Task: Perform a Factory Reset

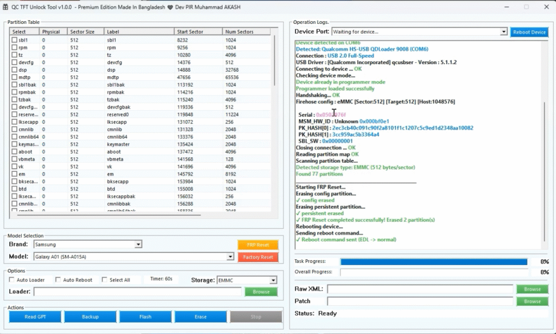Action: coord(258,256)
